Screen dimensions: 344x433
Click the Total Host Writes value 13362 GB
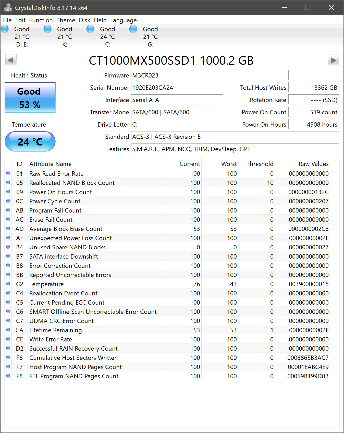[314, 88]
